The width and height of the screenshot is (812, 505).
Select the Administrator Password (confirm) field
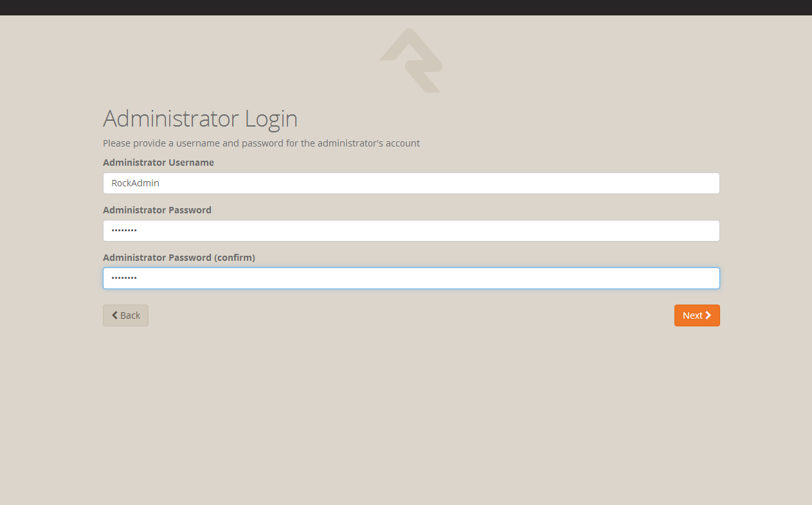click(411, 278)
